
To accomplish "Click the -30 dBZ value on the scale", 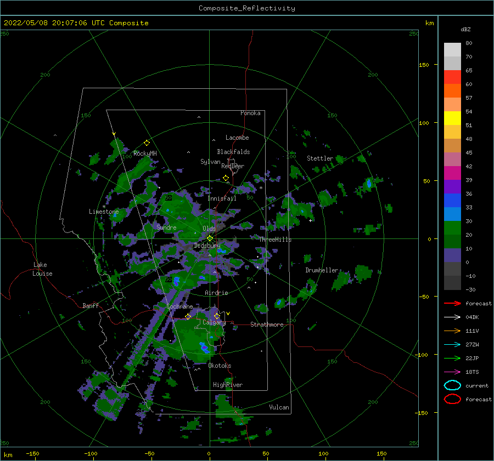I will point(470,290).
